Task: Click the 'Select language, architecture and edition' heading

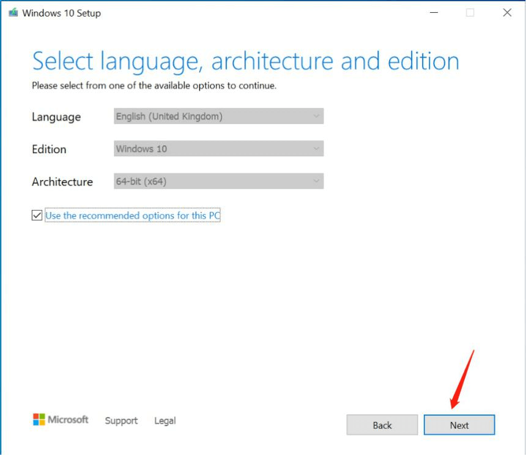Action: [245, 61]
